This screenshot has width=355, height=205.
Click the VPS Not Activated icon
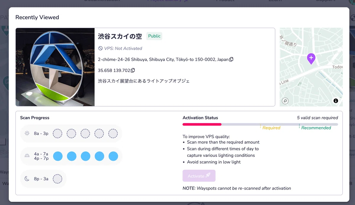pos(101,48)
